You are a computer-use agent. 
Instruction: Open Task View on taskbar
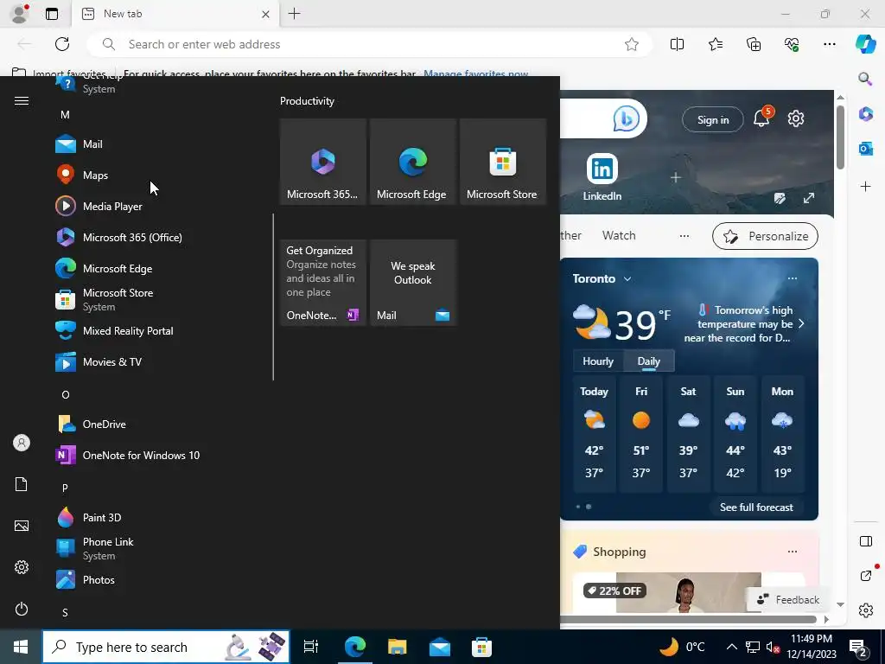[311, 647]
